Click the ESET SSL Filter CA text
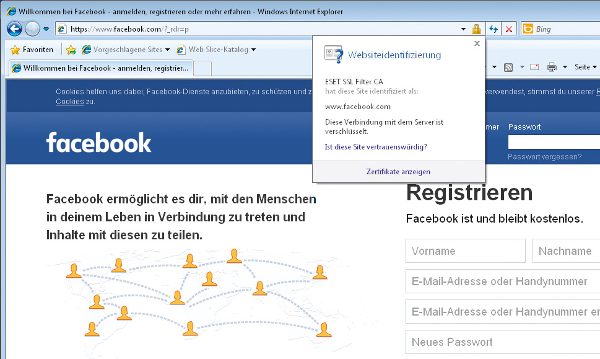 pos(354,82)
